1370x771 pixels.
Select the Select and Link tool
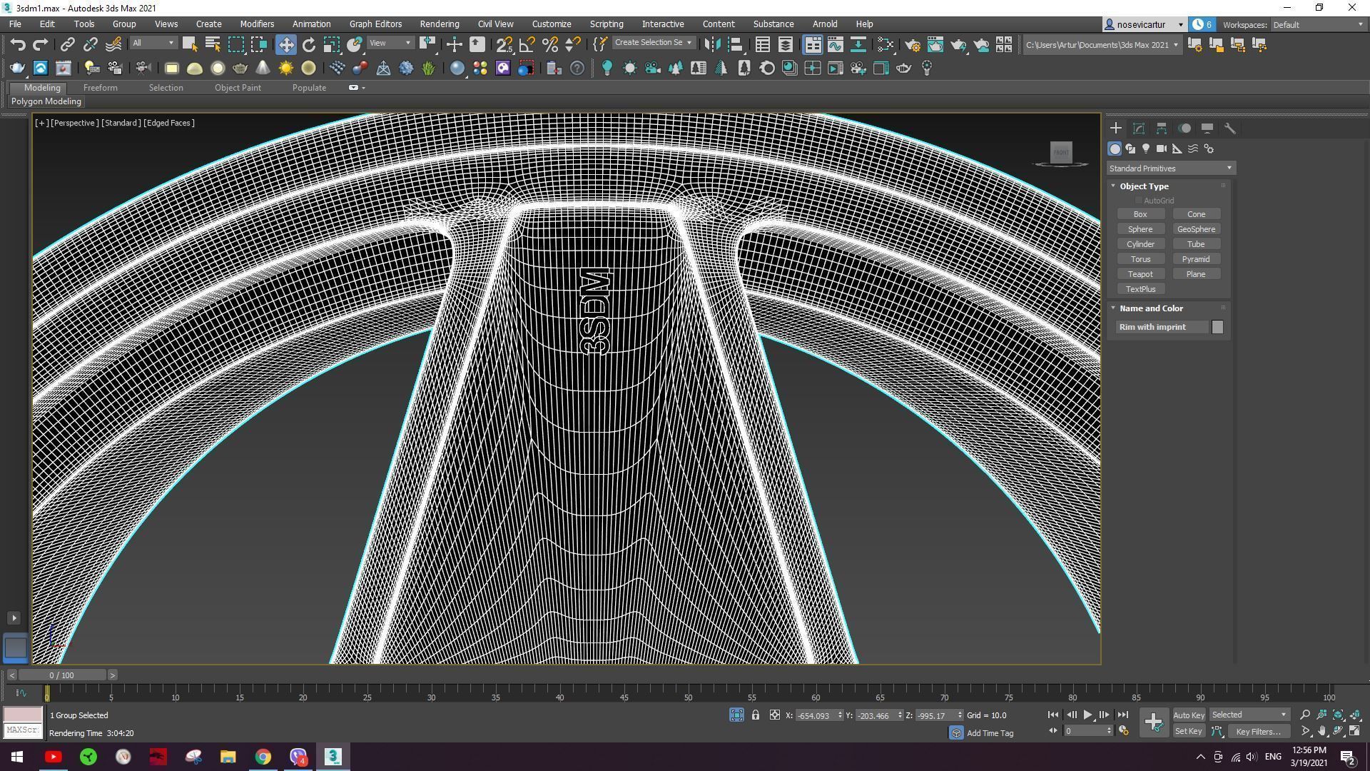(x=67, y=45)
